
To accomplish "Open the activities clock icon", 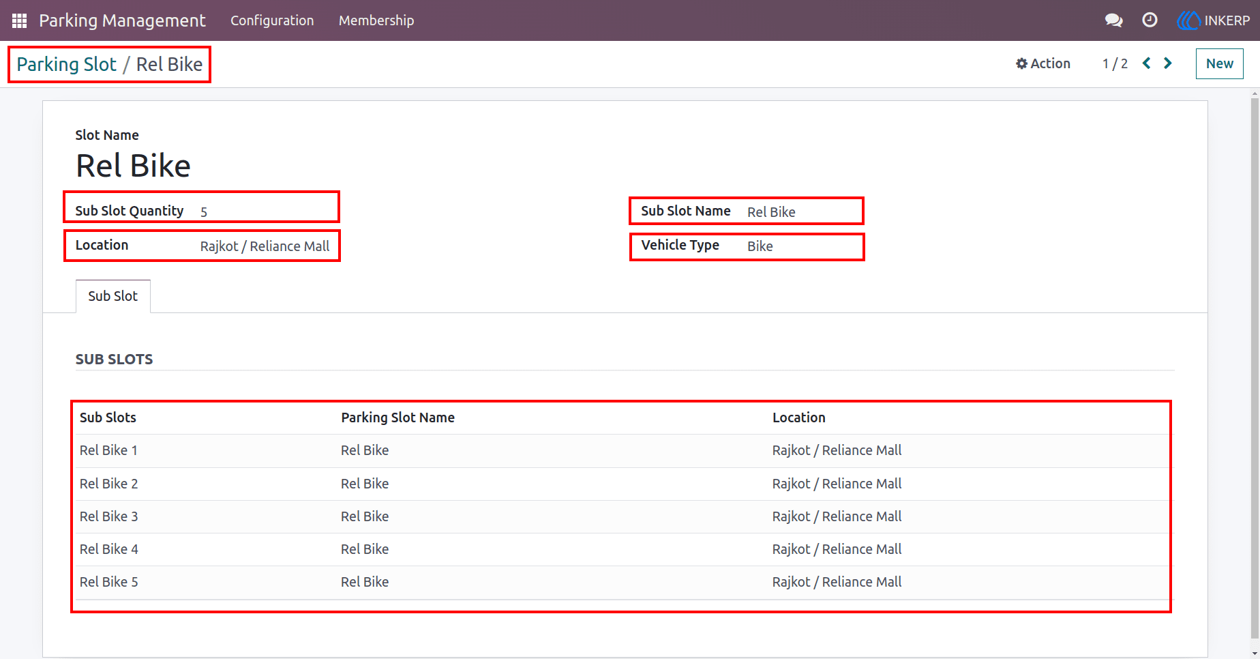I will (1150, 20).
